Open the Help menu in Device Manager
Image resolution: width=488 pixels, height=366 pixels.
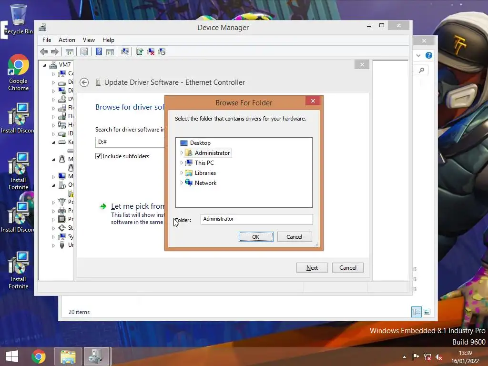pos(108,40)
